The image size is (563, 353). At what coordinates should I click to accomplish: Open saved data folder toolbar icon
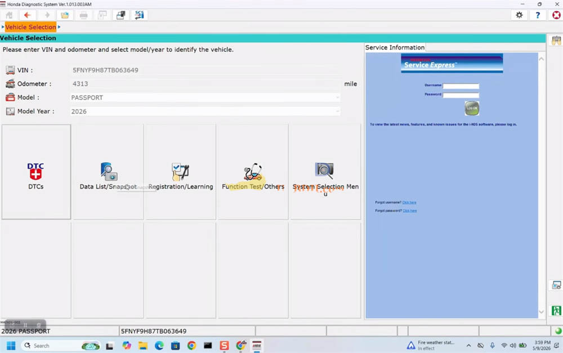click(x=65, y=15)
